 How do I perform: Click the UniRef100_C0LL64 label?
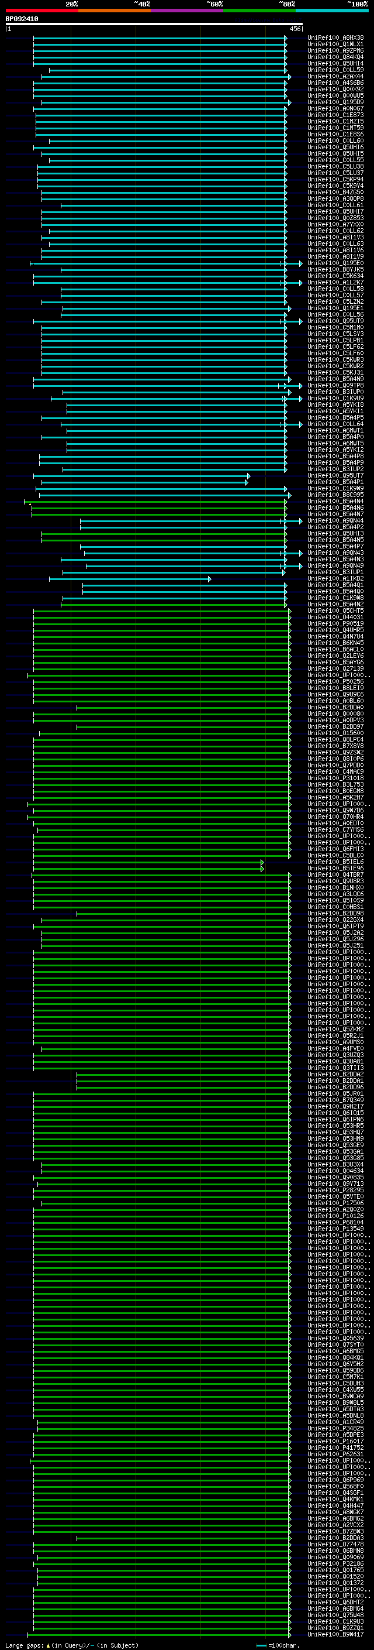pyautogui.click(x=335, y=424)
